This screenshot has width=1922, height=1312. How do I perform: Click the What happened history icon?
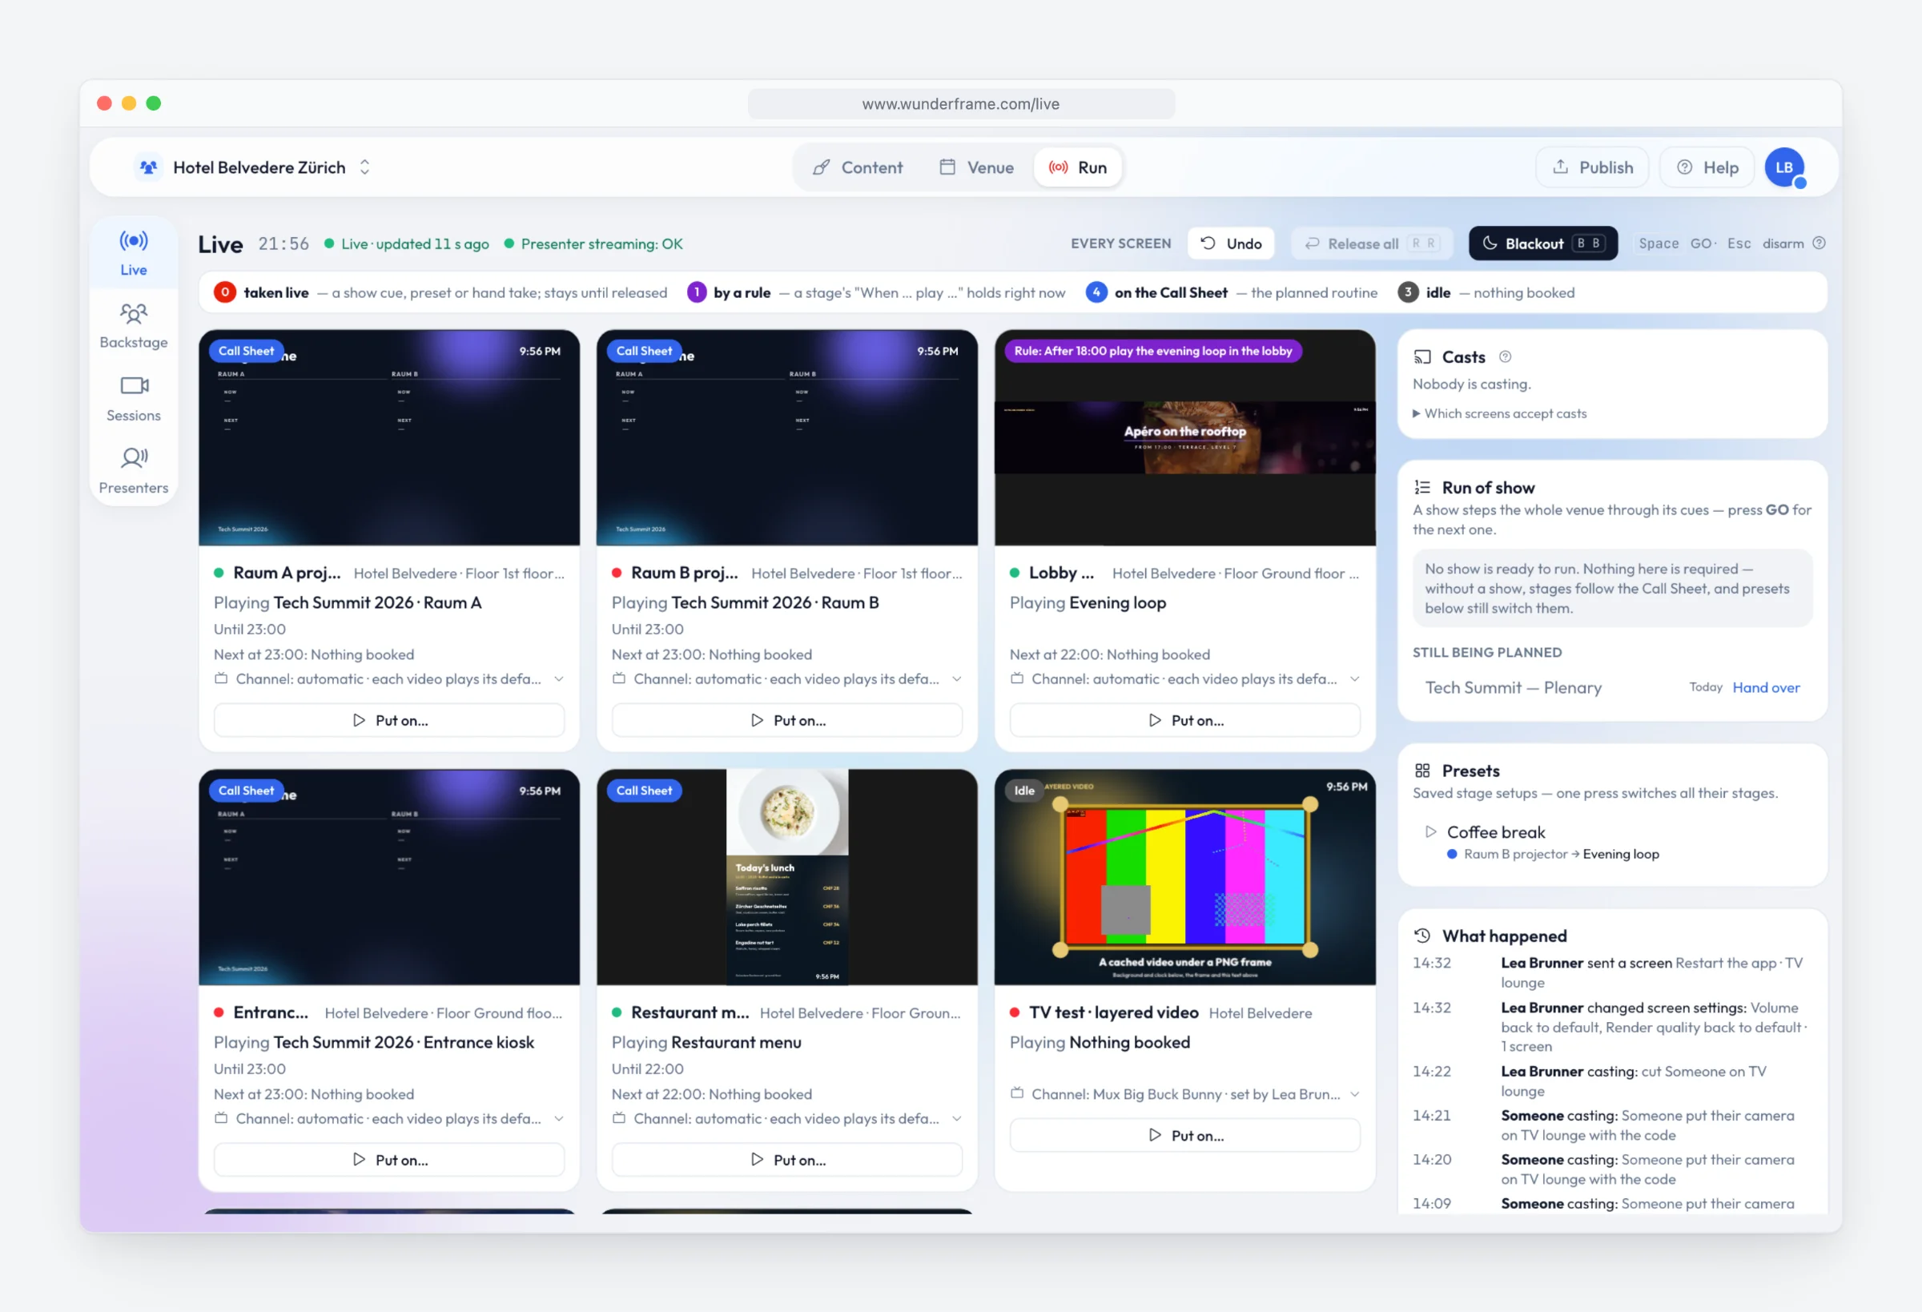pos(1421,935)
